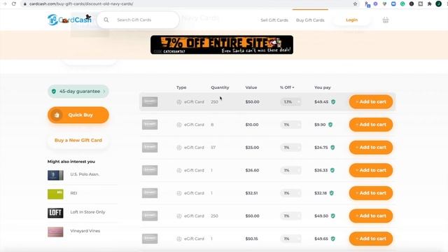This screenshot has height=252, width=448.
Task: Click guarantee shield next to $9.90
Action: [330, 125]
